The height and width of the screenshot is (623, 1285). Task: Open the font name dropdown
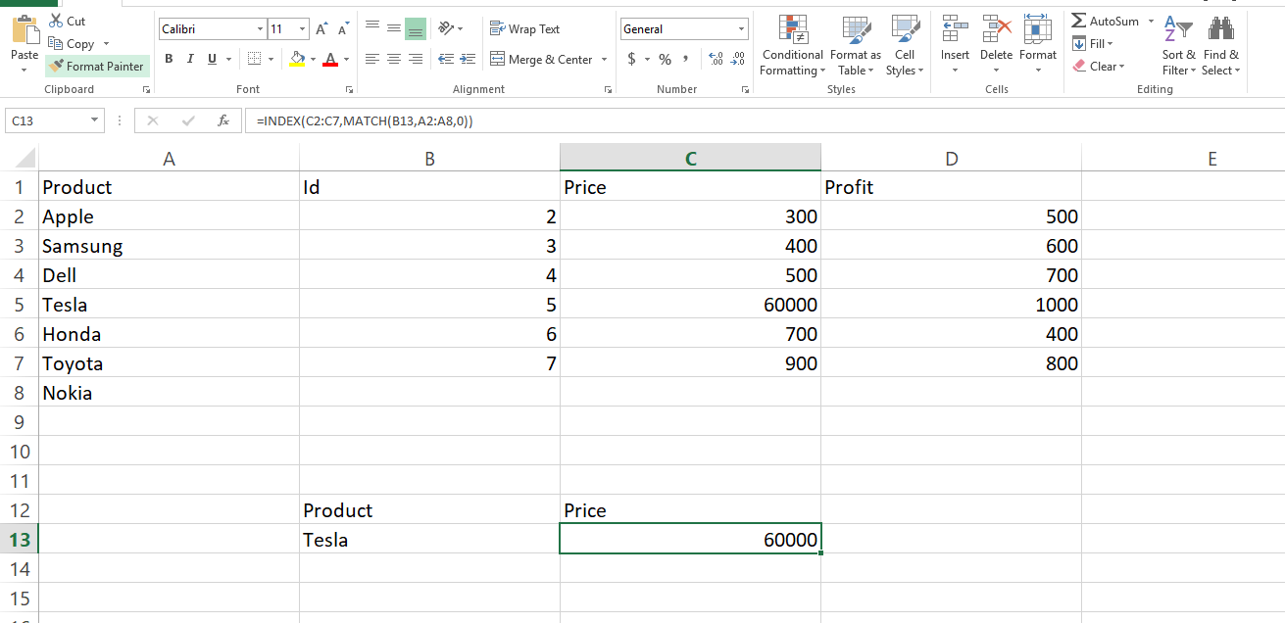(261, 28)
